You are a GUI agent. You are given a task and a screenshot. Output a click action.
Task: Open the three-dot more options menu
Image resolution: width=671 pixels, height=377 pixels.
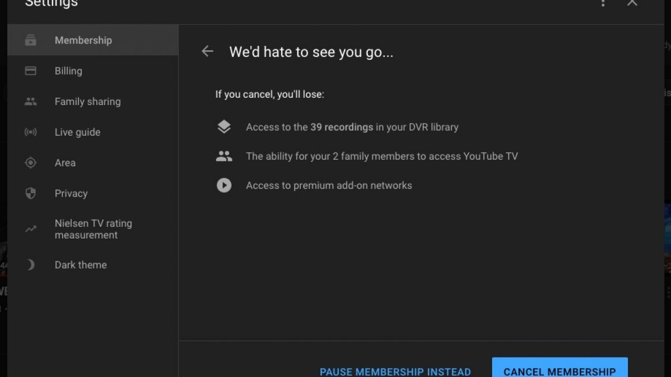[603, 3]
